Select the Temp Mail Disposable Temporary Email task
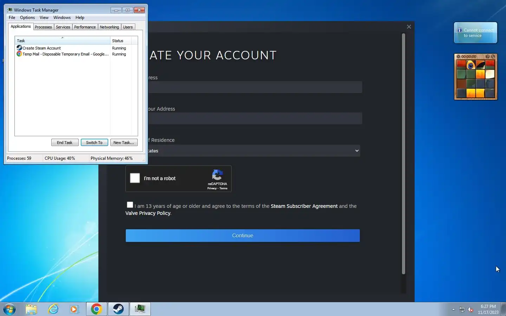 [x=74, y=54]
